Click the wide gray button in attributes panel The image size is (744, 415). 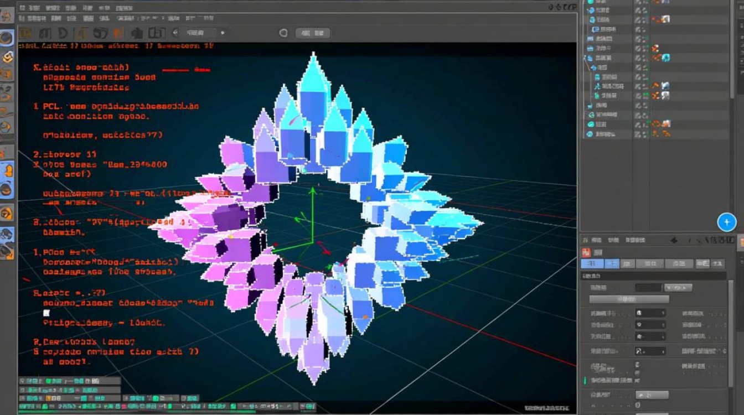click(x=629, y=299)
